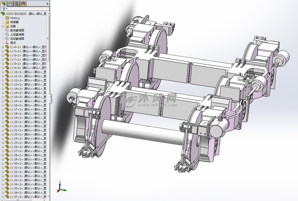The image size is (298, 201).
Task: Click the 右视基准面 plane icon
Action: tap(7, 39)
